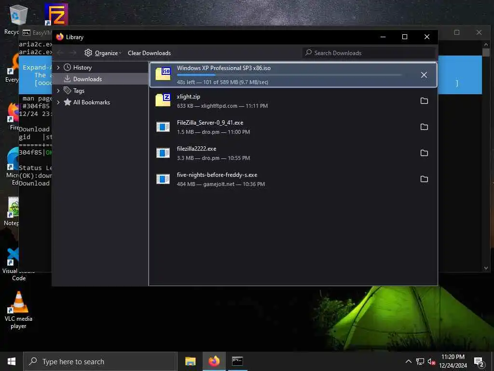
Task: Click the Library back arrow
Action: pyautogui.click(x=60, y=53)
